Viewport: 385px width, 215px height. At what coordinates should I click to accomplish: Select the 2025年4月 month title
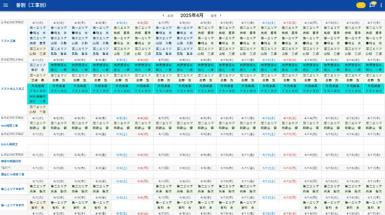point(192,15)
